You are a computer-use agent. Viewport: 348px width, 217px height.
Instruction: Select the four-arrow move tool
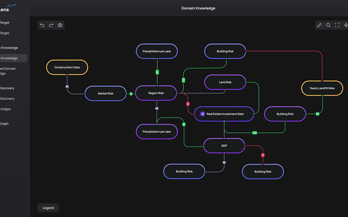point(346,25)
